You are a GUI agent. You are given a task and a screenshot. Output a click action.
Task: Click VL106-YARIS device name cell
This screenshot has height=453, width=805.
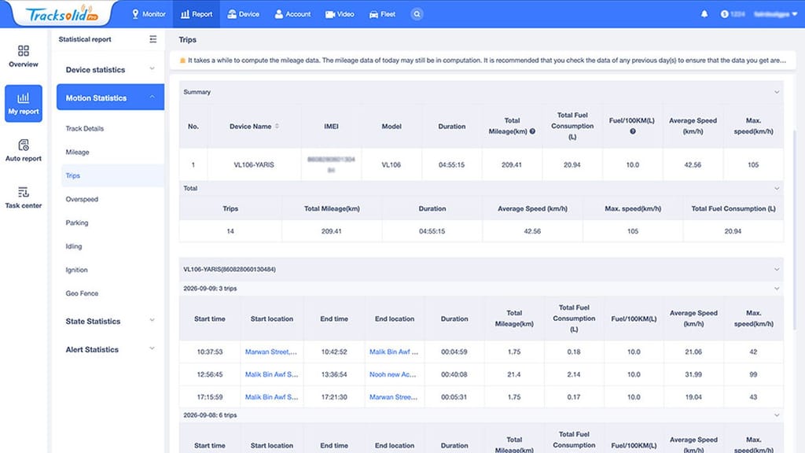[x=254, y=165]
